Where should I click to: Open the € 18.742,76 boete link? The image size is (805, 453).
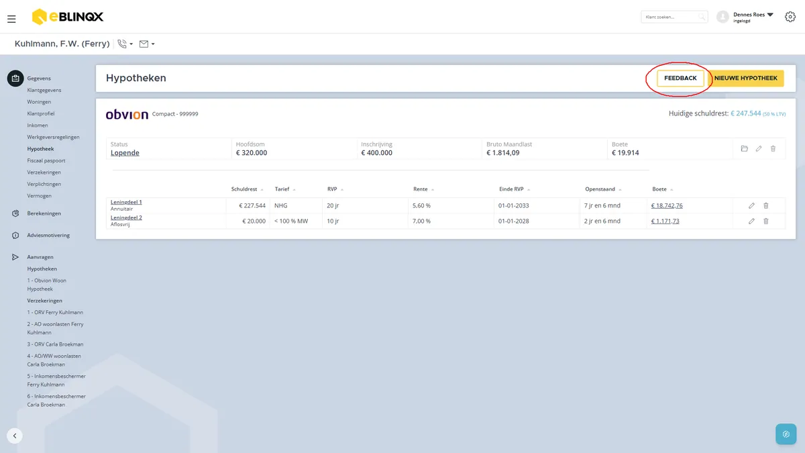(x=667, y=205)
